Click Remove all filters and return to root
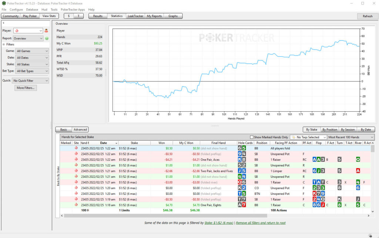Screen dimensions: 379x238 tap(261, 223)
